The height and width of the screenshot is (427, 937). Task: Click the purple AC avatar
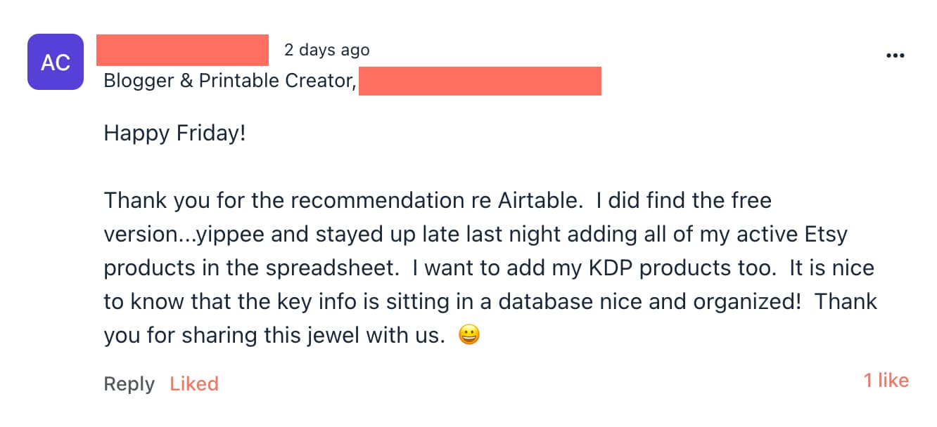56,62
